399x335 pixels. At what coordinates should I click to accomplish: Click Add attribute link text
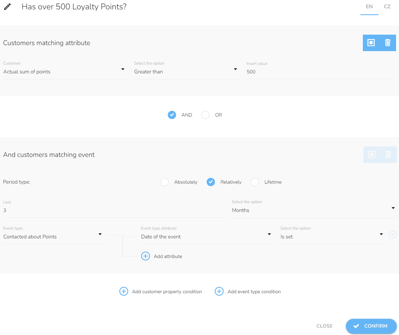(x=168, y=256)
